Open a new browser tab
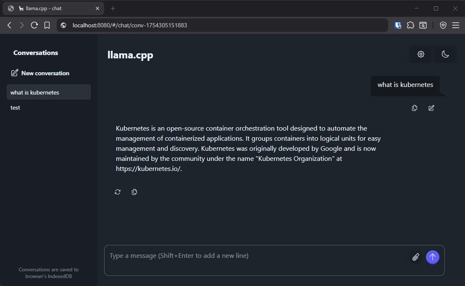The image size is (465, 286). tap(113, 8)
